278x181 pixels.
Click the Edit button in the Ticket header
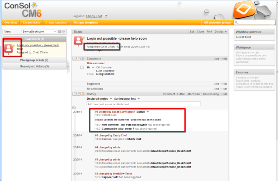coord(192,32)
